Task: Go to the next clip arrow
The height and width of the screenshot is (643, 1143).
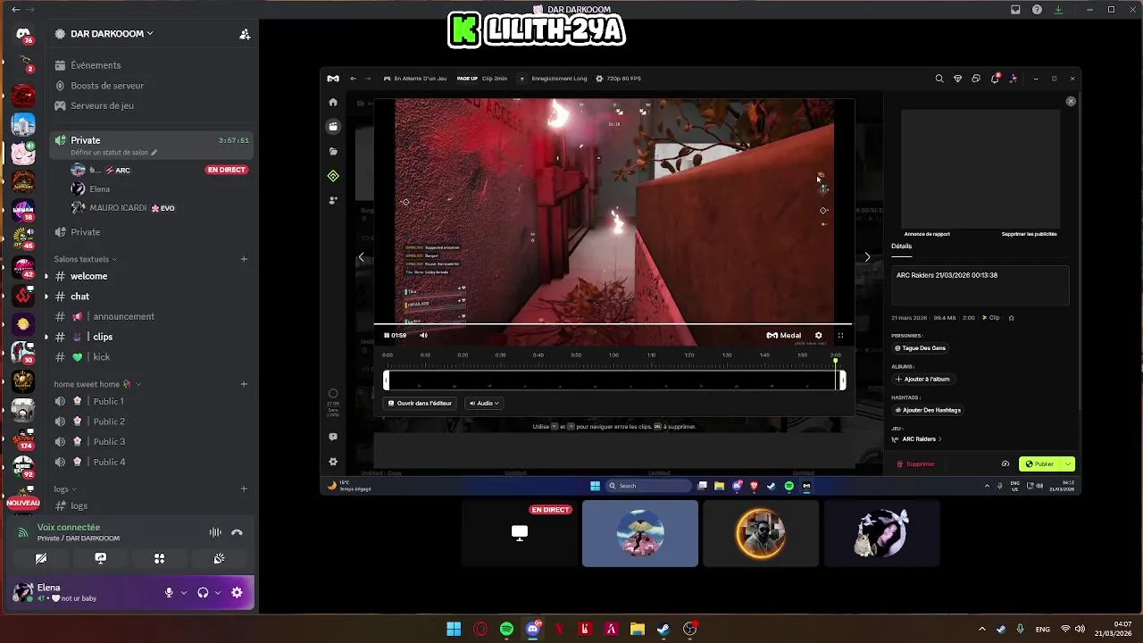Action: point(867,257)
